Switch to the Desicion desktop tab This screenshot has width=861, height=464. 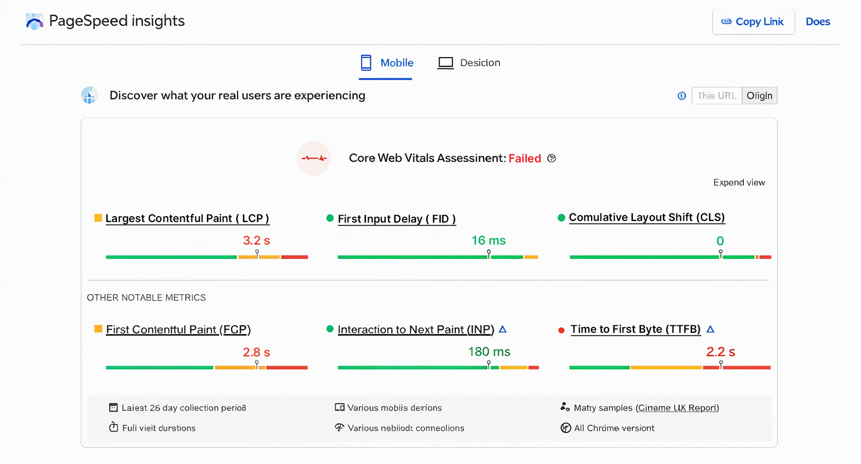(x=469, y=63)
